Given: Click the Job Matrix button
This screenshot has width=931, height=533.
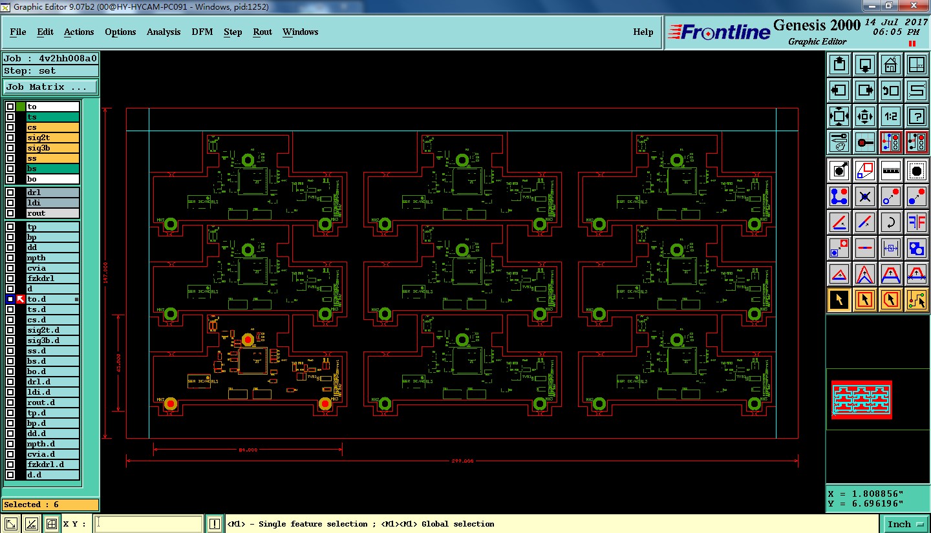Looking at the screenshot, I should [51, 87].
